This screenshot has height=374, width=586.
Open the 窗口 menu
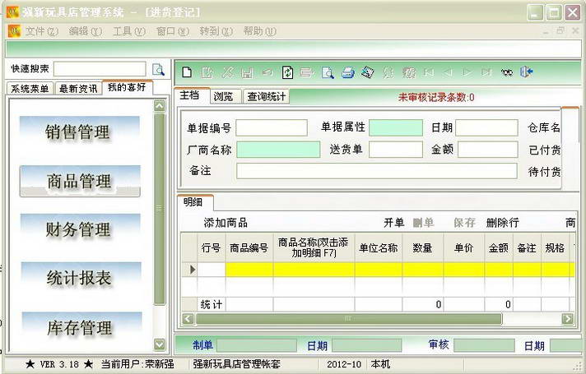tap(172, 31)
